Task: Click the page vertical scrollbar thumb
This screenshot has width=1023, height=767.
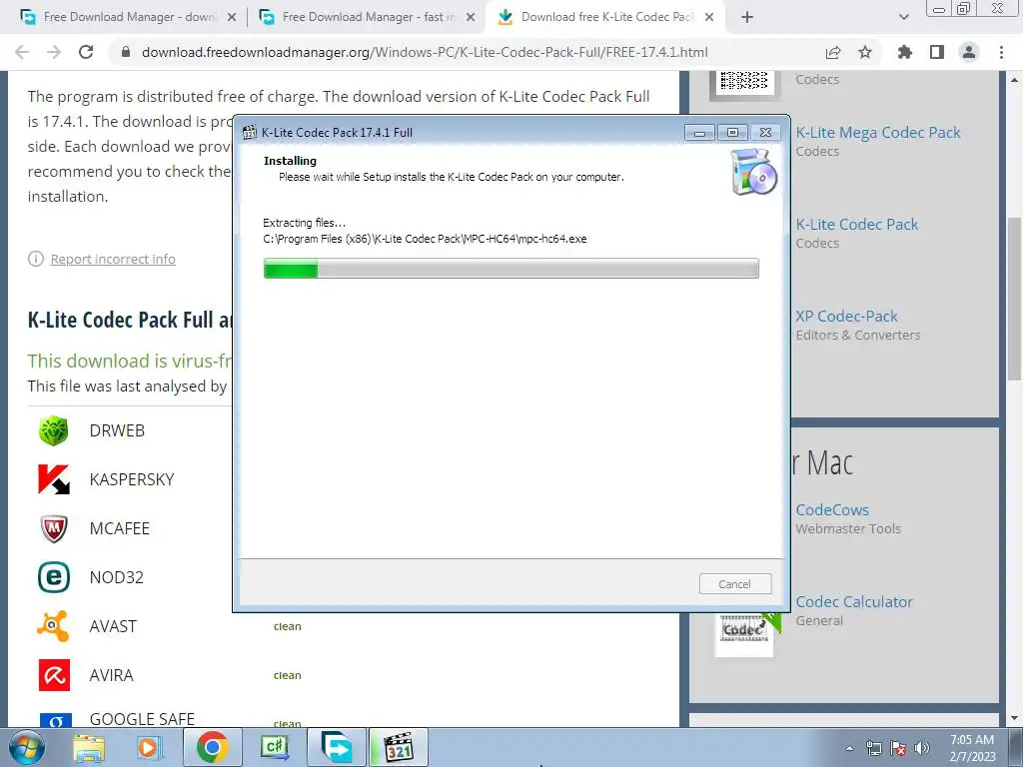Action: (x=1014, y=298)
